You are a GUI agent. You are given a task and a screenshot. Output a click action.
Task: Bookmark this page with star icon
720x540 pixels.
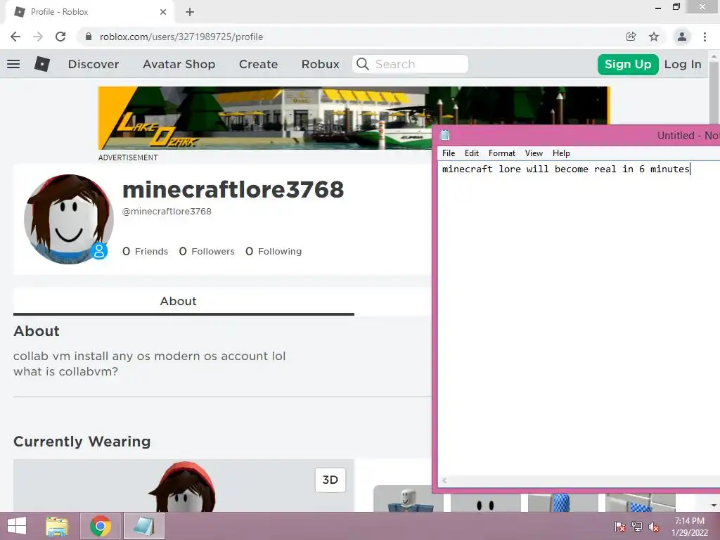point(654,37)
